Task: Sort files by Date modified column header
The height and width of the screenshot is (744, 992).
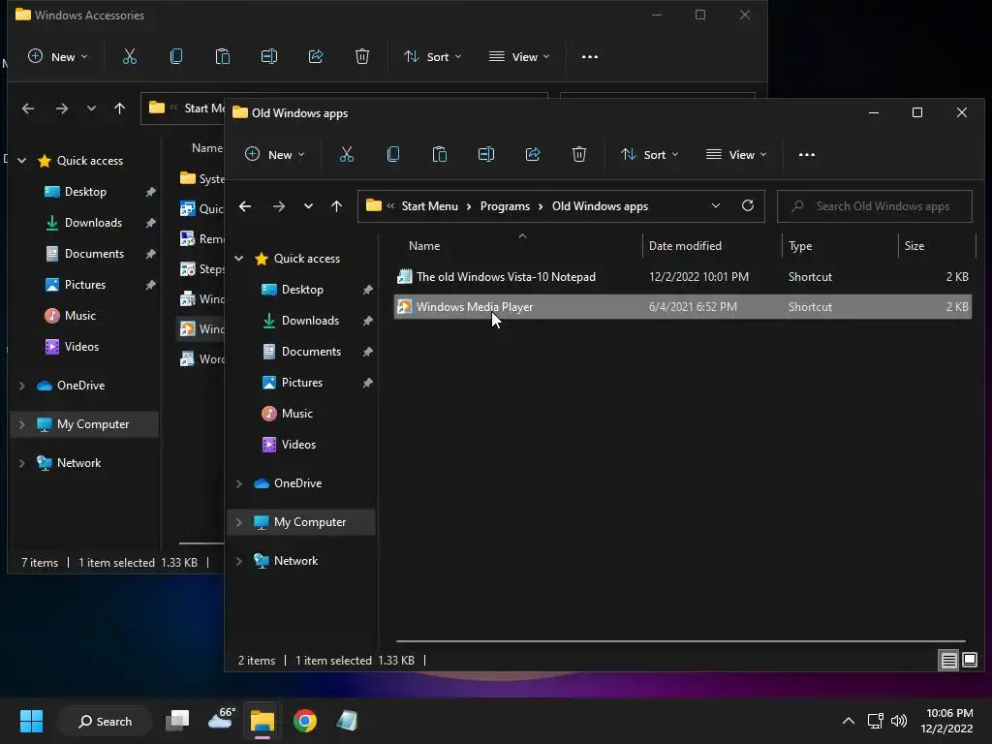Action: [x=685, y=246]
